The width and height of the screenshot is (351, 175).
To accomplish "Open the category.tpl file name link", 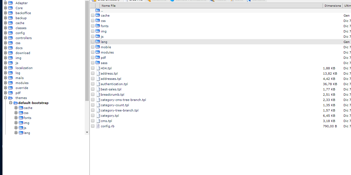I will click(x=110, y=116).
